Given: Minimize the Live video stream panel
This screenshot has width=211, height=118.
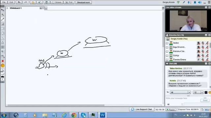Looking at the screenshot, I should [x=206, y=8].
